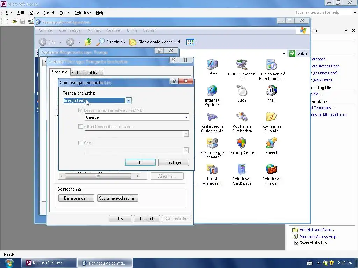Image resolution: width=358 pixels, height=268 pixels.
Task: Click Sioncronaigh gach rud toolbar item
Action: click(x=155, y=42)
